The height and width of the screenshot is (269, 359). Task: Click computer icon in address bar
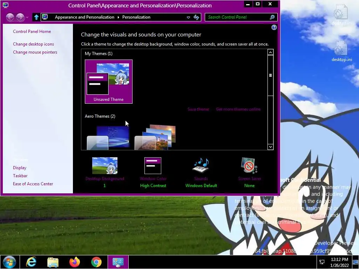[45, 17]
